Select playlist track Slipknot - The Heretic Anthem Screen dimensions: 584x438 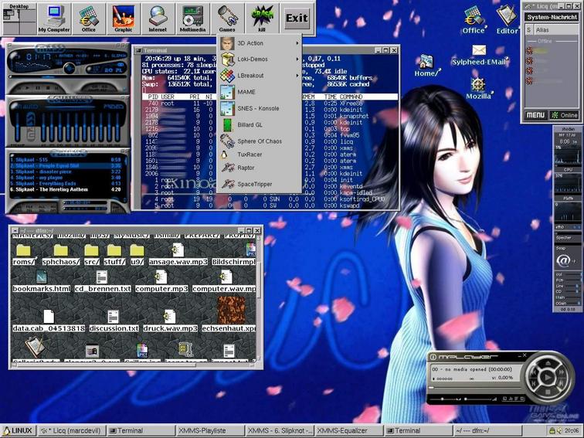(x=66, y=189)
